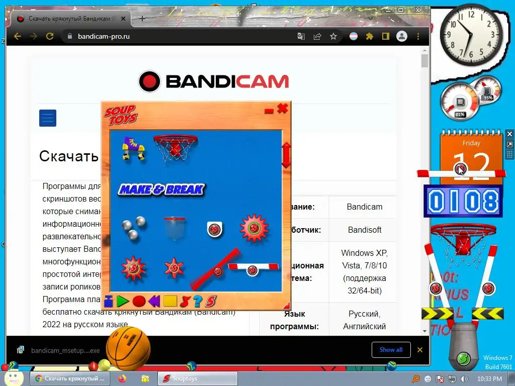This screenshot has width=515, height=386.
Task: Click the share page icon in Chrome
Action: (317, 36)
